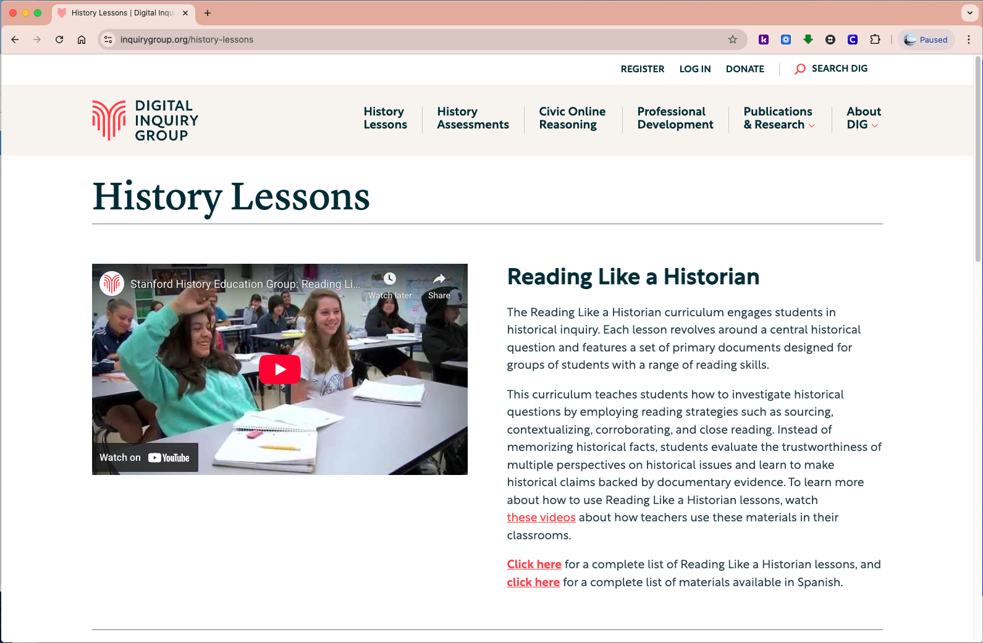Open the video title link

tap(245, 284)
